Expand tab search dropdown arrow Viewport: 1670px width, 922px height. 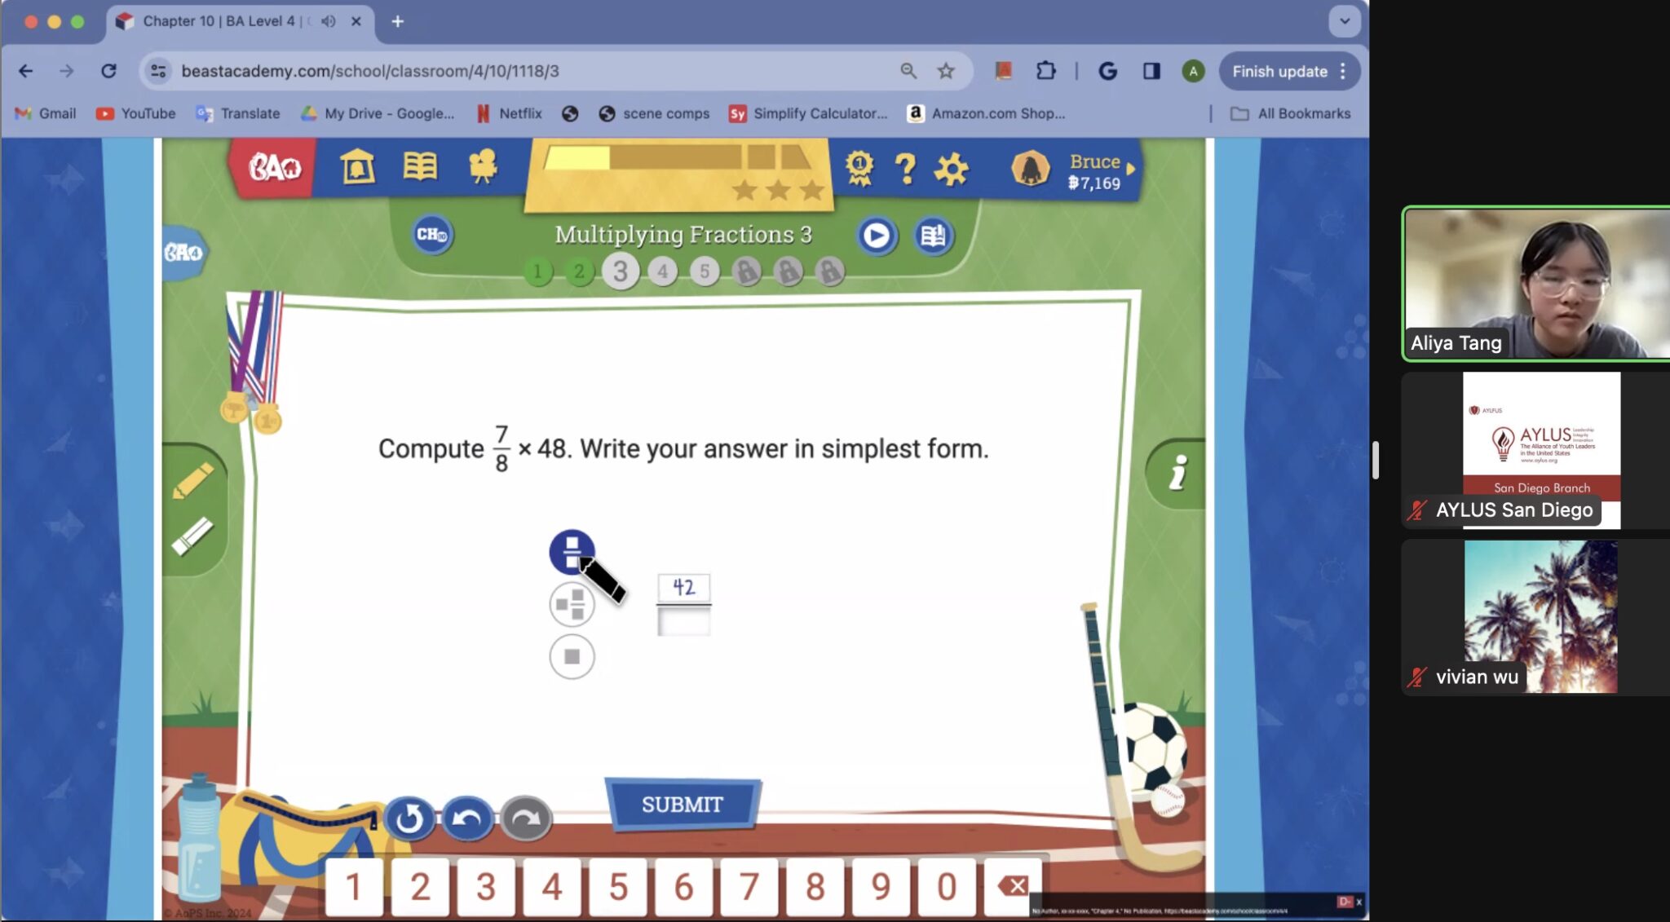[x=1345, y=21]
